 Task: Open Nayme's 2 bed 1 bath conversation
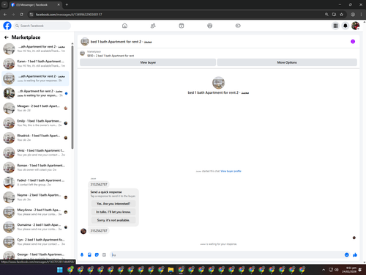tap(35, 197)
